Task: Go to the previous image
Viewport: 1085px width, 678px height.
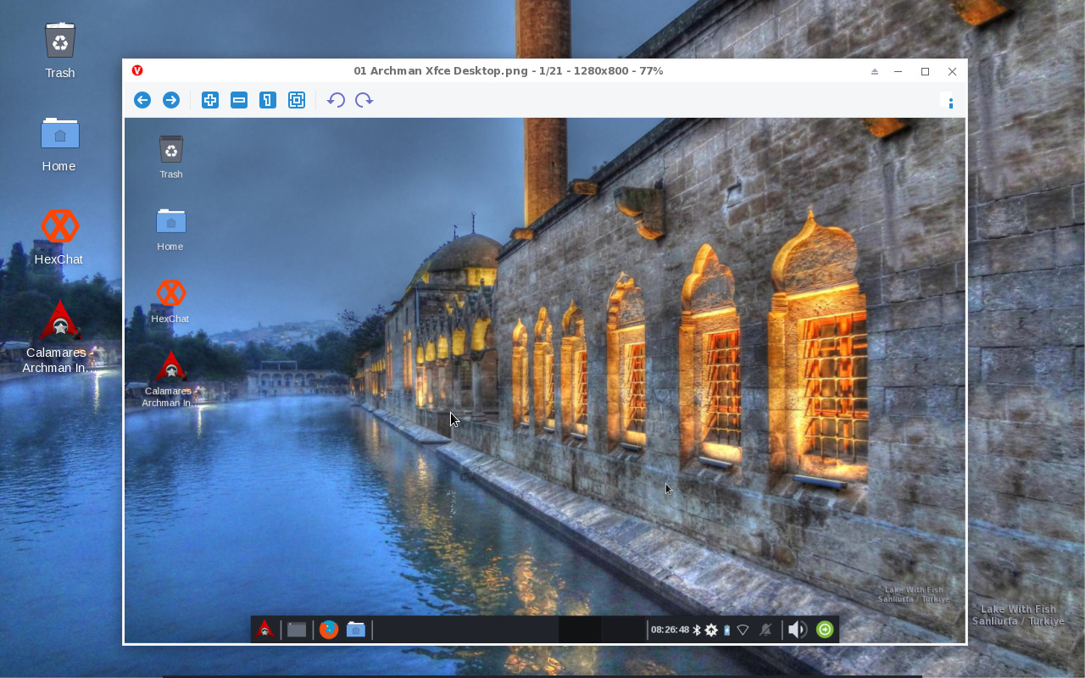Action: [x=142, y=99]
